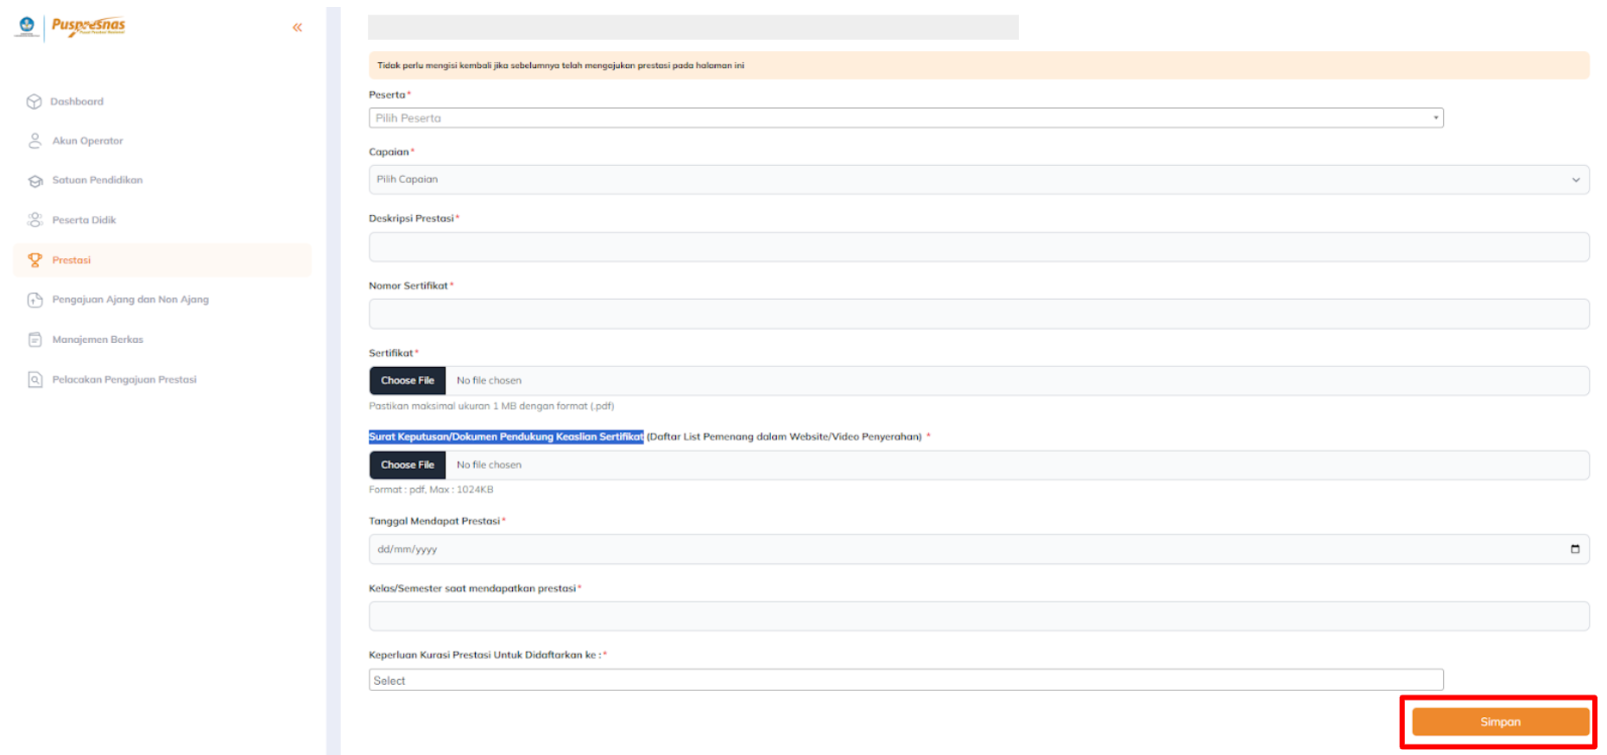Open the Pilih Peserta dropdown
Image resolution: width=1607 pixels, height=755 pixels.
pyautogui.click(x=906, y=118)
